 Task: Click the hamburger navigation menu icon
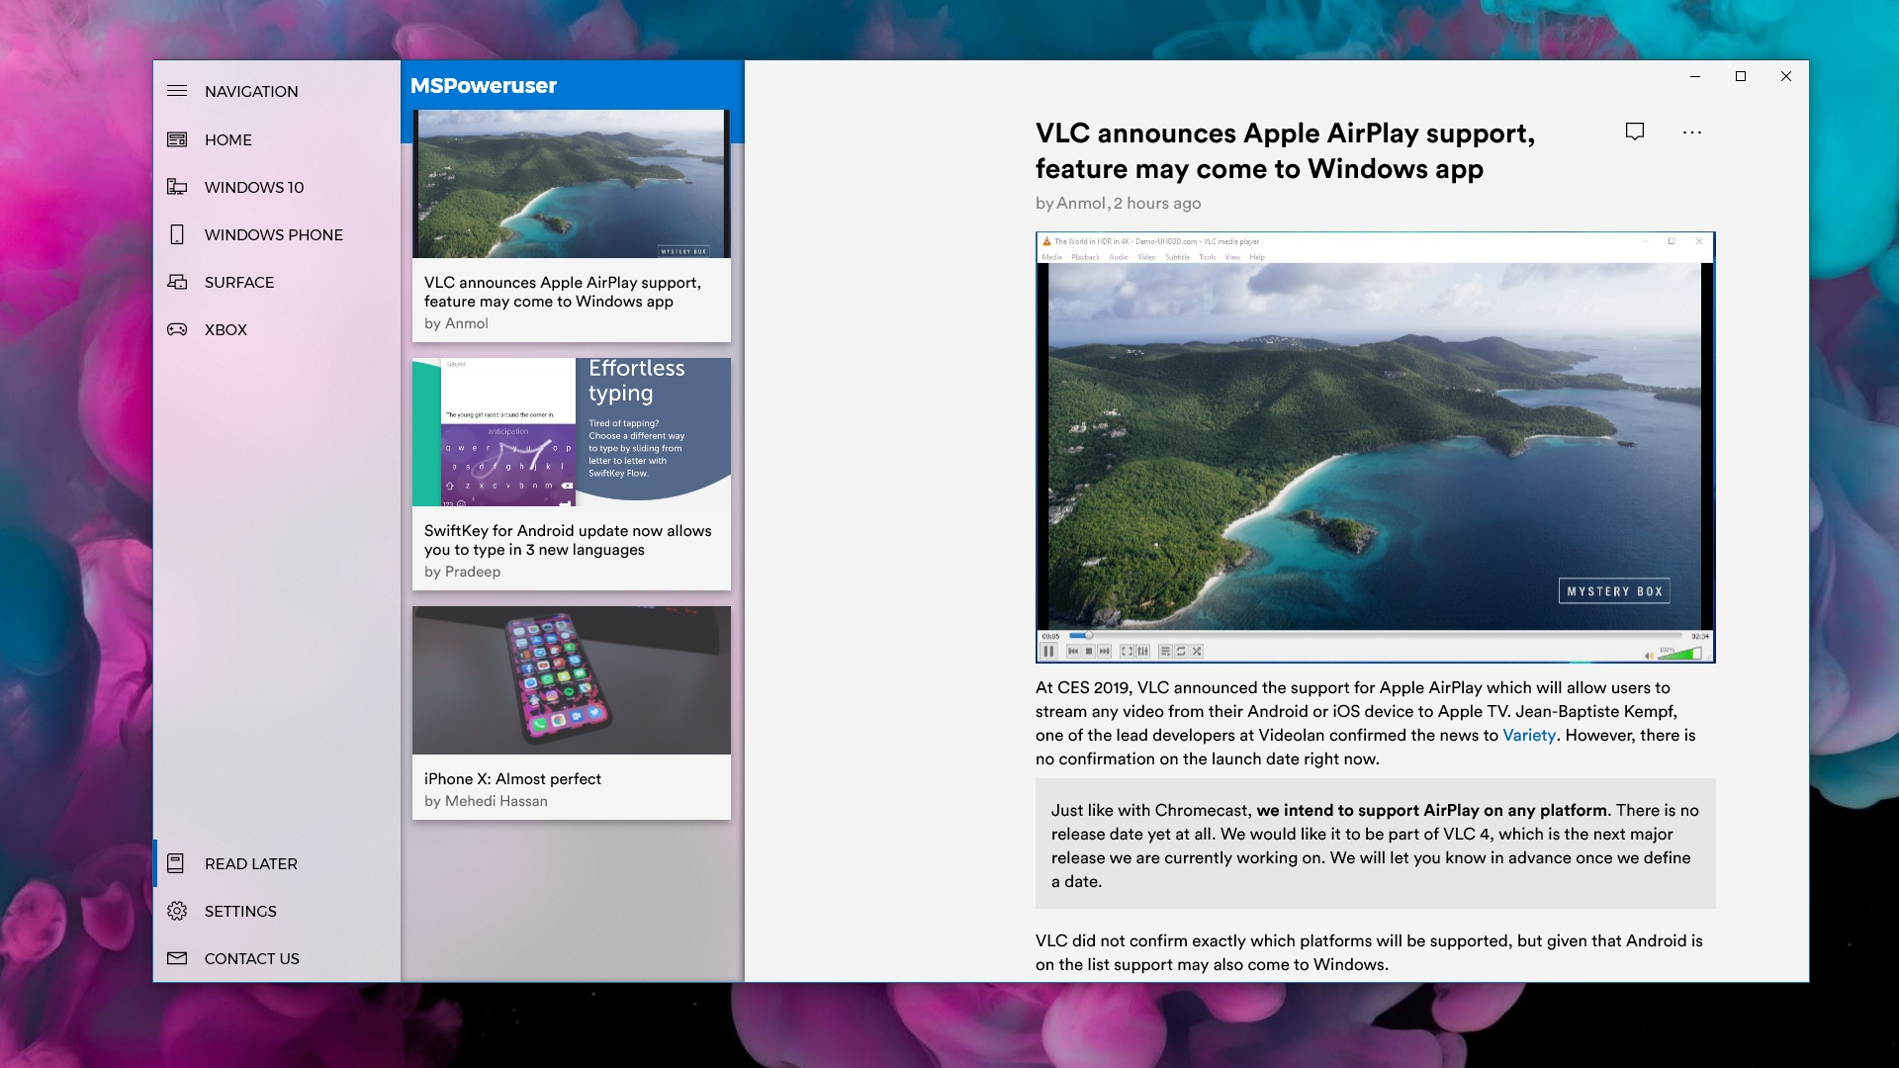177,91
